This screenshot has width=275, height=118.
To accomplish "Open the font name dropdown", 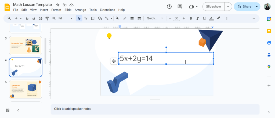I will point(155,18).
